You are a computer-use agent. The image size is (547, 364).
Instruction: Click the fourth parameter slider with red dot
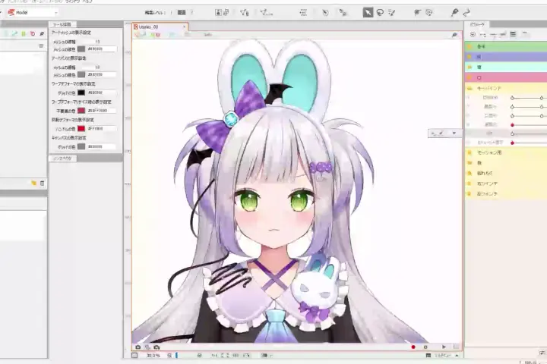(x=527, y=124)
